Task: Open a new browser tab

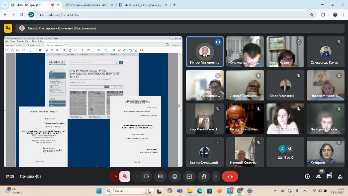Action: 174,4
